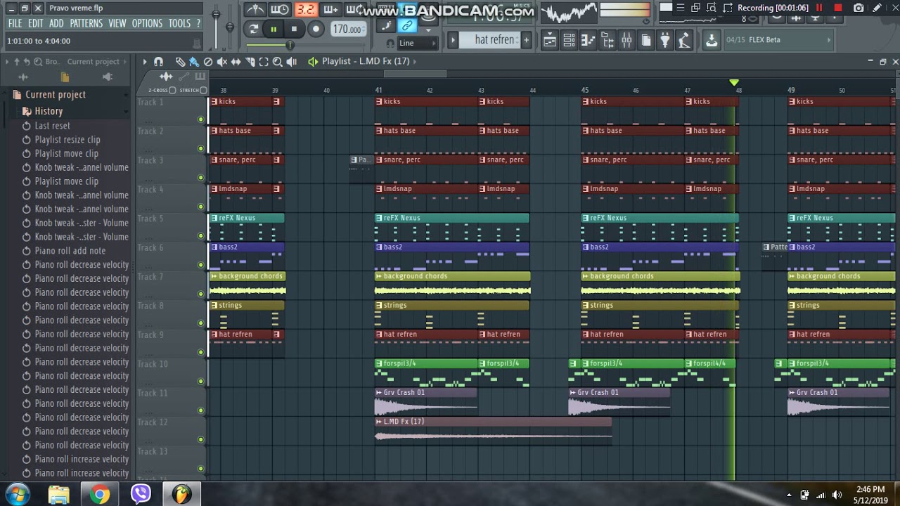Viewport: 900px width, 506px height.
Task: Click the 170.000 tempo field
Action: (347, 29)
